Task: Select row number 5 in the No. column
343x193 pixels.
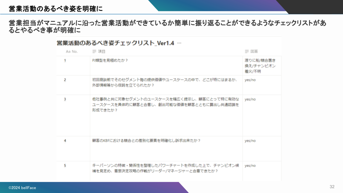Action: click(x=65, y=165)
